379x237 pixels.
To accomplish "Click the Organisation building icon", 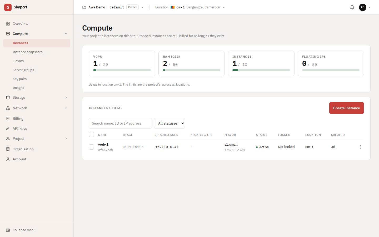I will (x=8, y=149).
